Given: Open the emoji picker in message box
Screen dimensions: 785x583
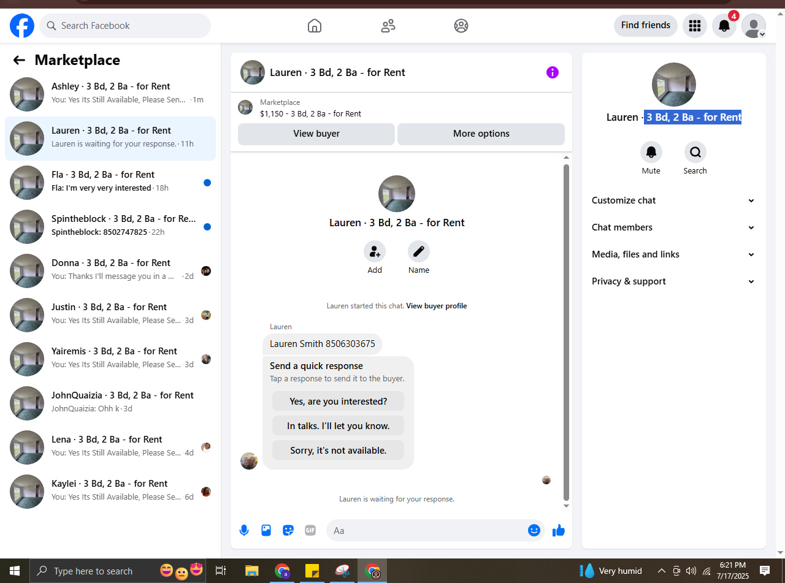Looking at the screenshot, I should click(534, 530).
